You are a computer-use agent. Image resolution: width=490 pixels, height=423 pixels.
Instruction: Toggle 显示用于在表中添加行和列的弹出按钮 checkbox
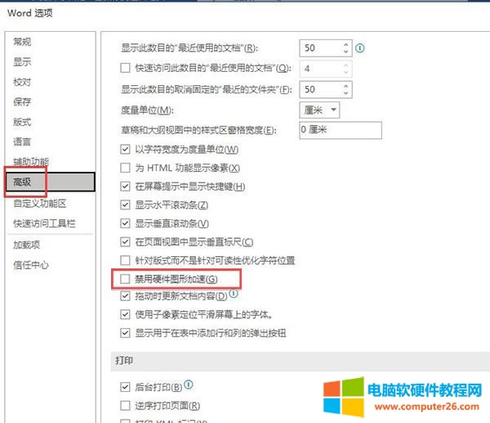pyautogui.click(x=125, y=333)
